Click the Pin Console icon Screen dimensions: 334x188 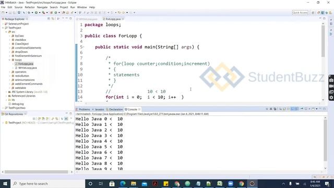(x=302, y=109)
